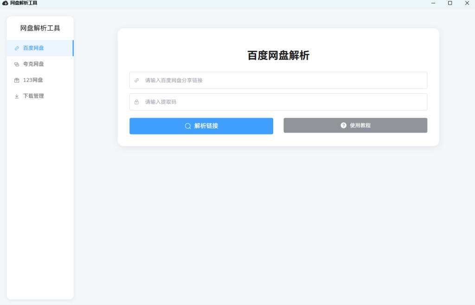Focus the 请输入百度网盘分享链接 input field
Viewport: 475px width, 305px height.
click(x=278, y=80)
